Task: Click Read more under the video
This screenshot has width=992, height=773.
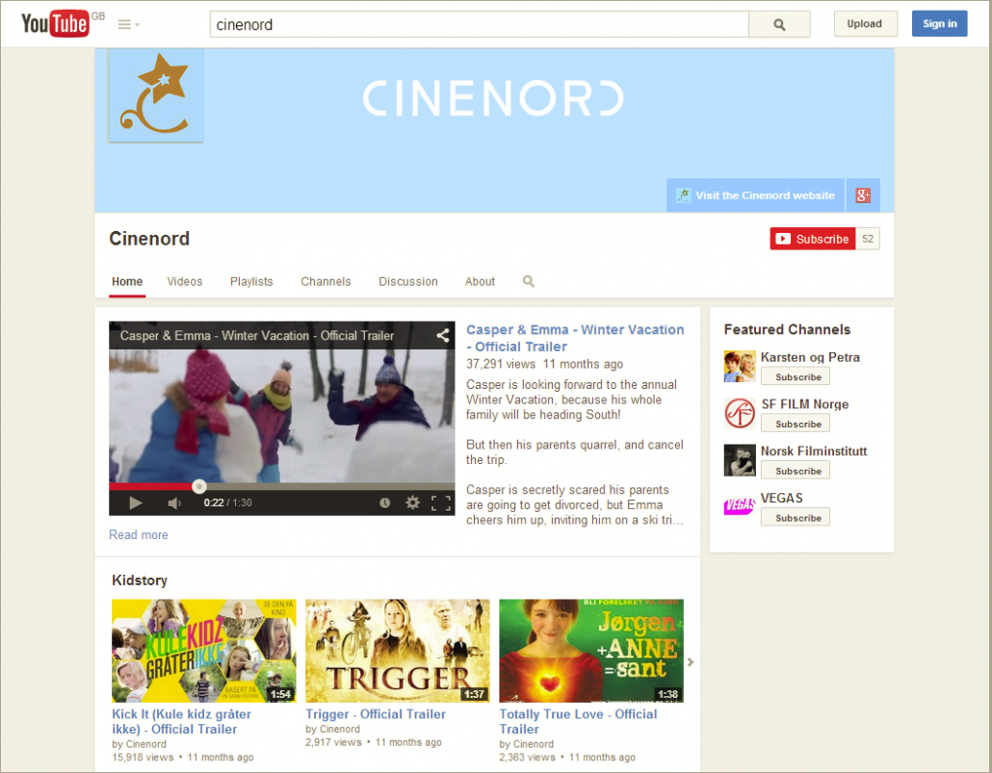Action: pyautogui.click(x=139, y=535)
